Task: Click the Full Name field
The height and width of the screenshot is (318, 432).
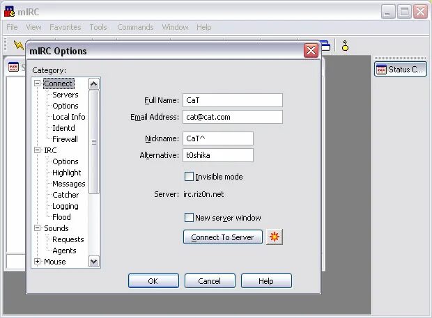Action: click(x=233, y=100)
